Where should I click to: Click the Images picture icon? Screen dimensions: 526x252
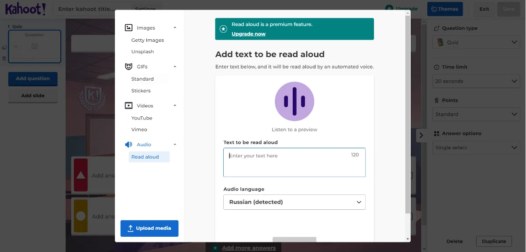tap(128, 27)
